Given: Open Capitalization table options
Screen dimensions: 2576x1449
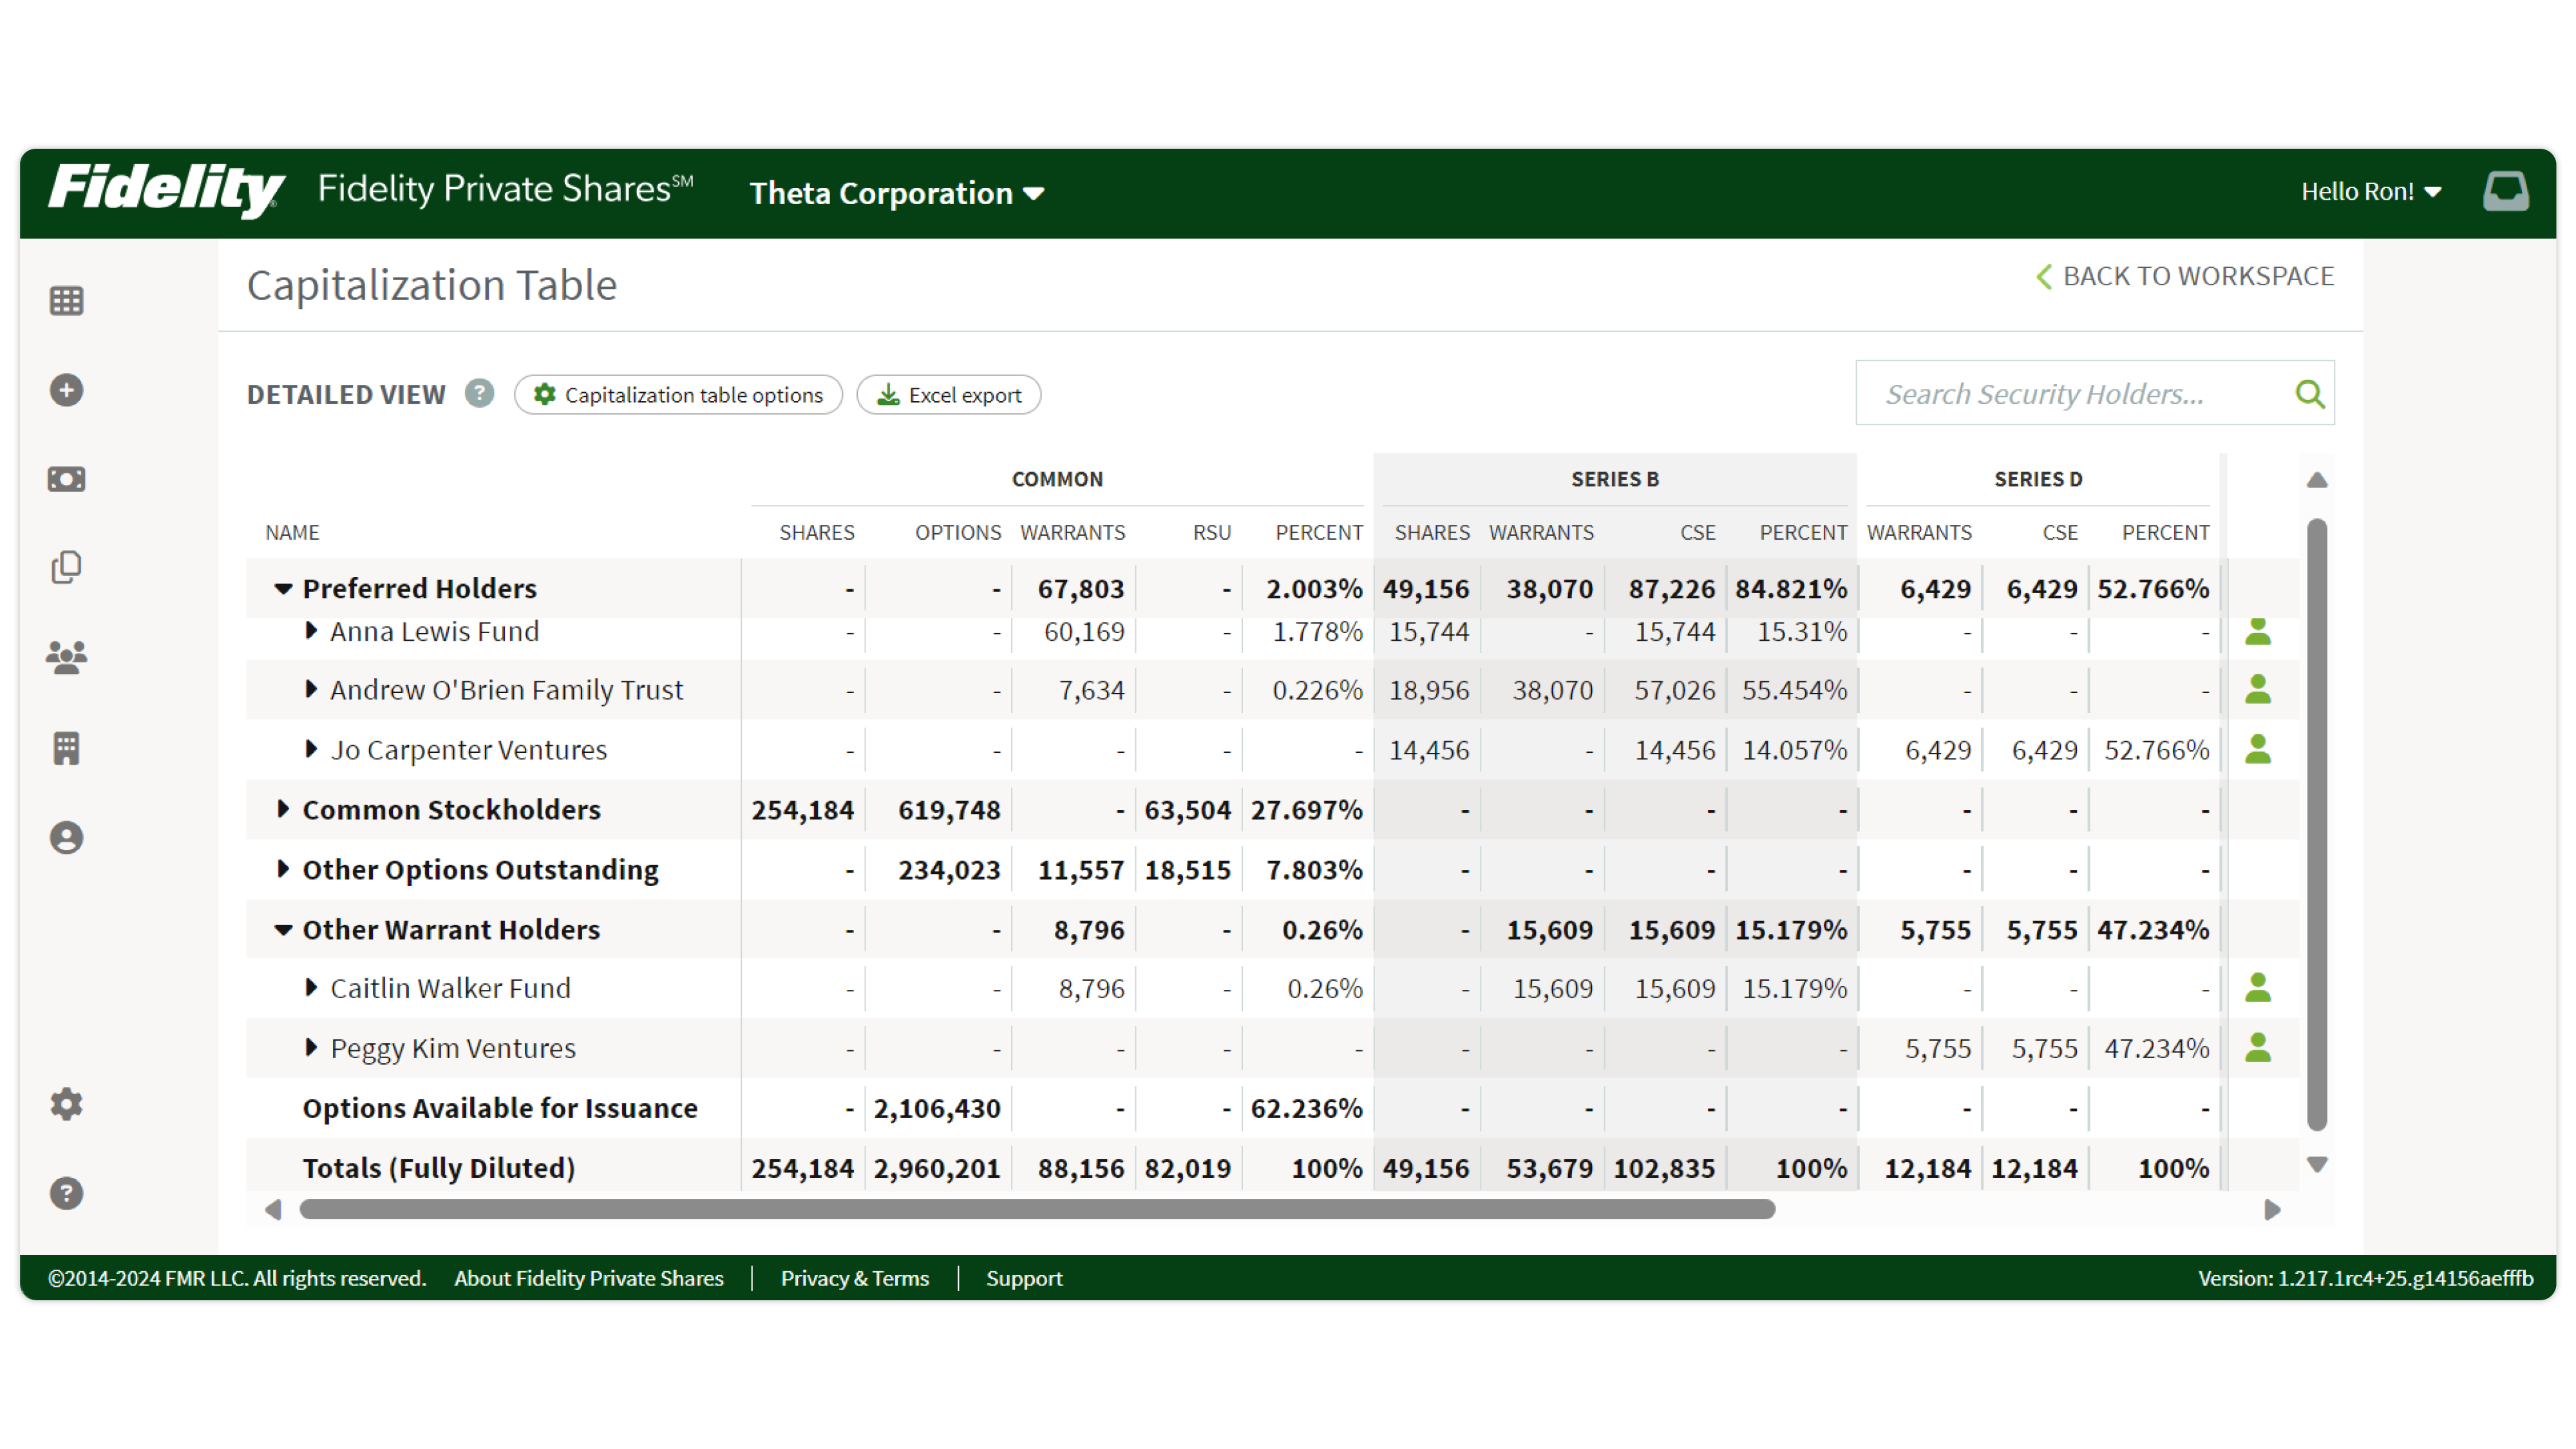Looking at the screenshot, I should point(677,394).
